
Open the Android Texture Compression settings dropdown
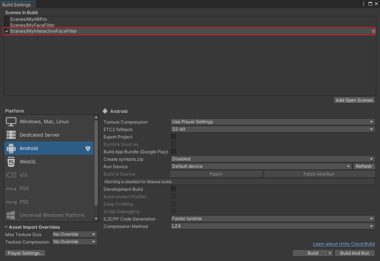pos(273,122)
